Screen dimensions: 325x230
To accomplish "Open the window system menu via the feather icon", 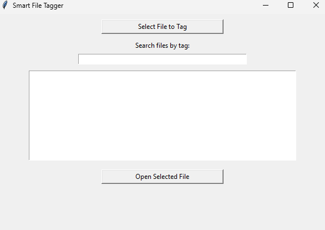I will click(x=5, y=5).
